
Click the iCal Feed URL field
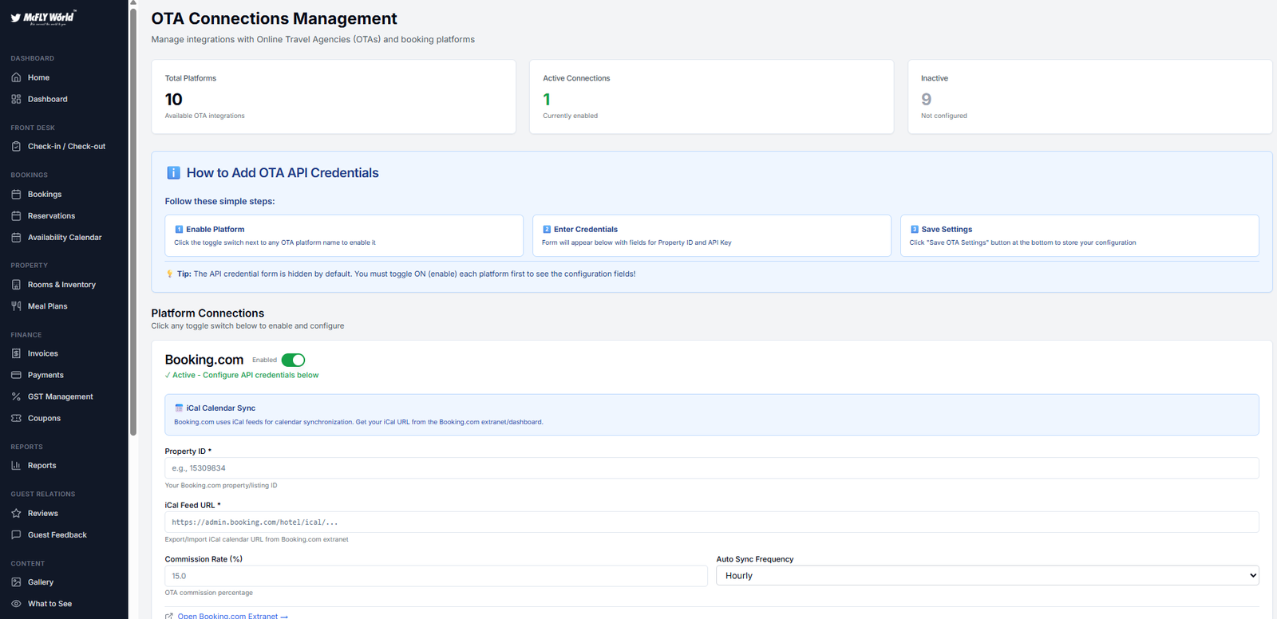[x=711, y=522]
